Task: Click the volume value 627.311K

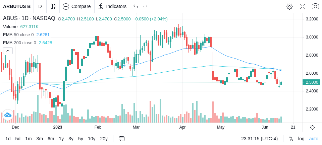Action: pyautogui.click(x=30, y=27)
